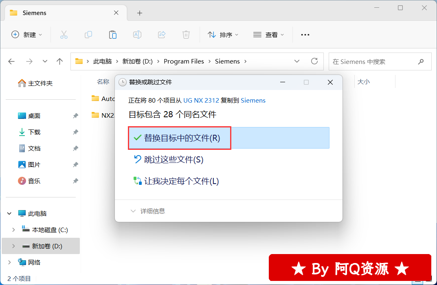Expand address bar history dropdown

click(297, 61)
